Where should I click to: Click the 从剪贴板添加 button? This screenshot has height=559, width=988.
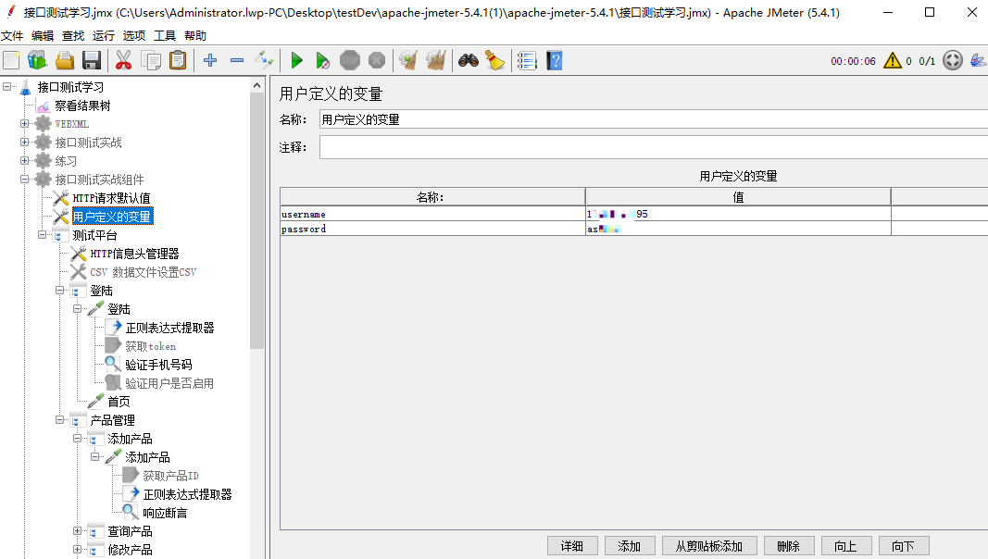[x=709, y=546]
